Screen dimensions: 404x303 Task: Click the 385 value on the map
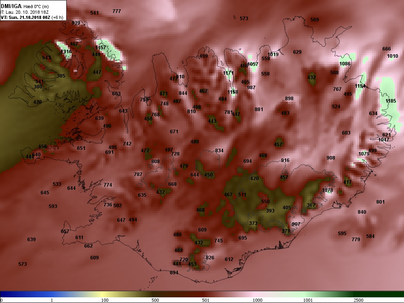[61, 76]
